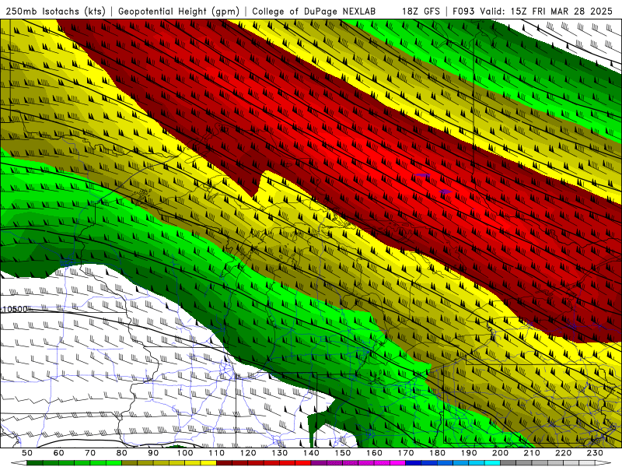
Task: Click the '10500' height contour label
Action: pos(15,309)
